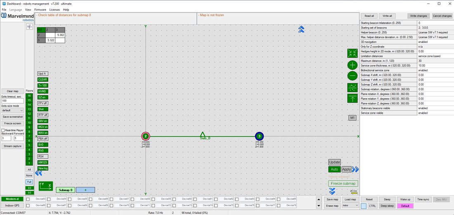Screen dimensions: 454x215
Task: Open the new map dropdown near Load map
Action: click(x=350, y=206)
